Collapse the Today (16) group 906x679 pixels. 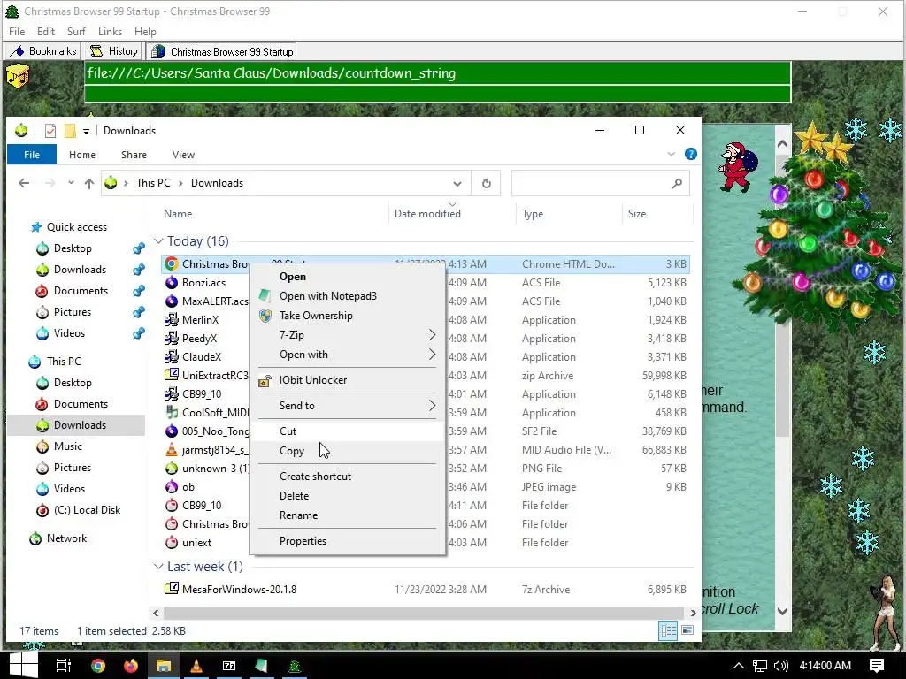click(159, 240)
